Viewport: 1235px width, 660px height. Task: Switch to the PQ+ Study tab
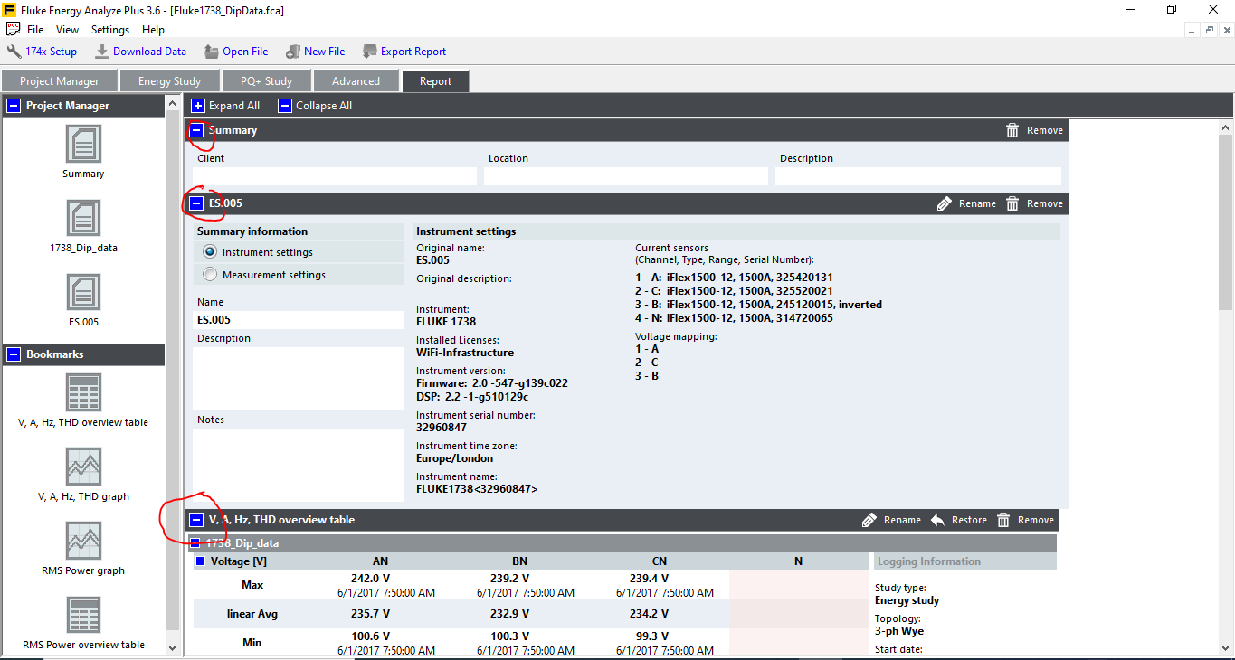266,81
